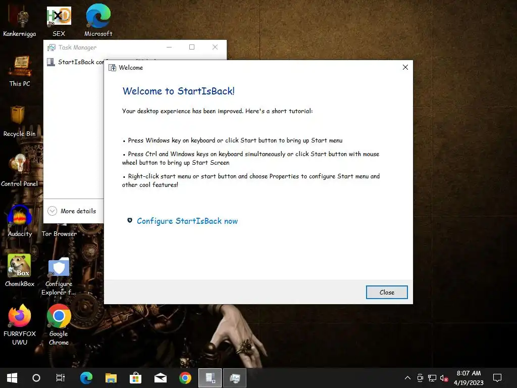517x388 pixels.
Task: Open Microsoft Store from the taskbar
Action: (135, 378)
